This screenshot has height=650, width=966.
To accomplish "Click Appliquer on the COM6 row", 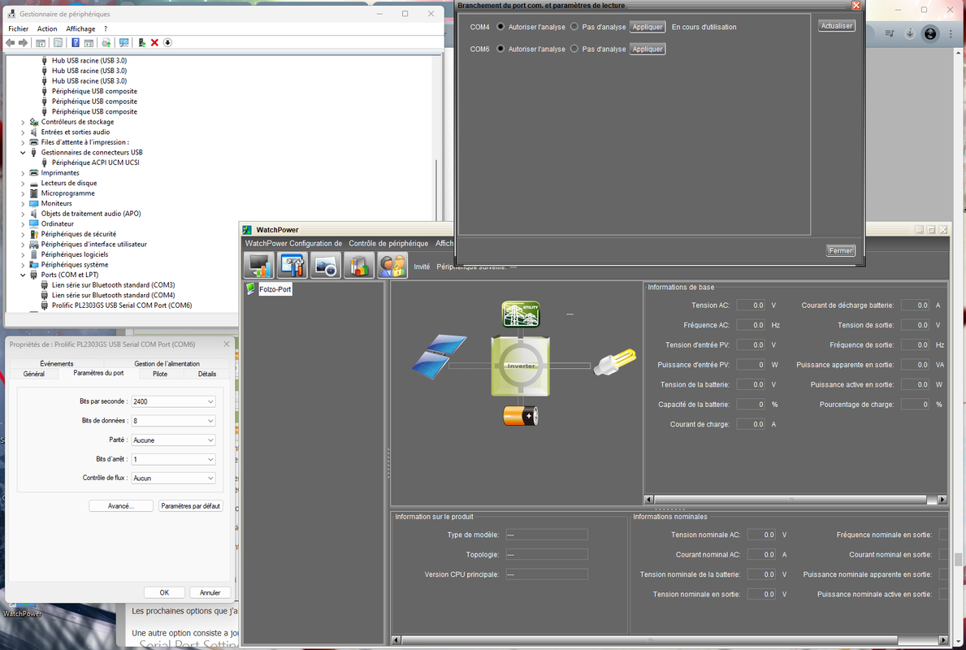I will [648, 50].
